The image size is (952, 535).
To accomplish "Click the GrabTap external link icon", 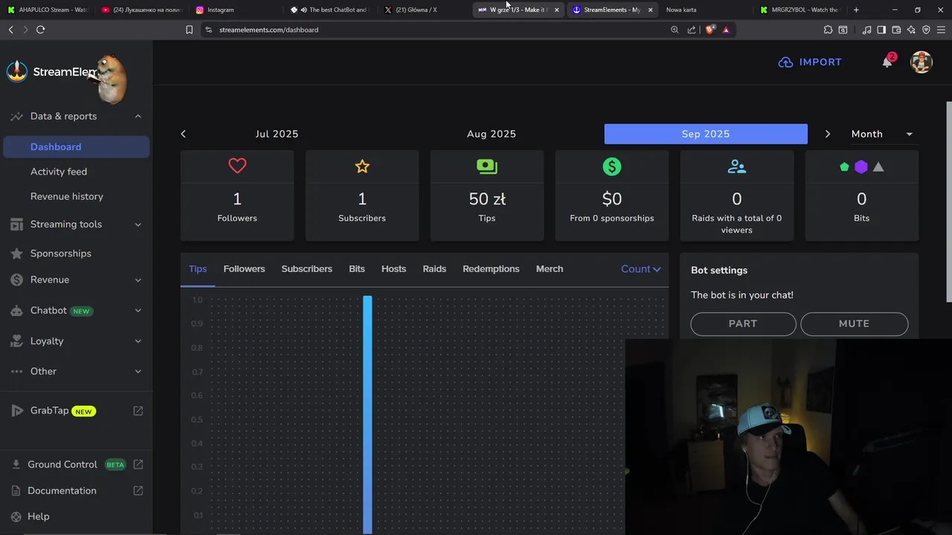I will tap(138, 411).
